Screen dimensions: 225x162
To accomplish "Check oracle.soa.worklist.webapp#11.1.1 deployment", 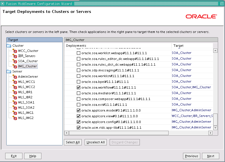I will pos(79,53).
